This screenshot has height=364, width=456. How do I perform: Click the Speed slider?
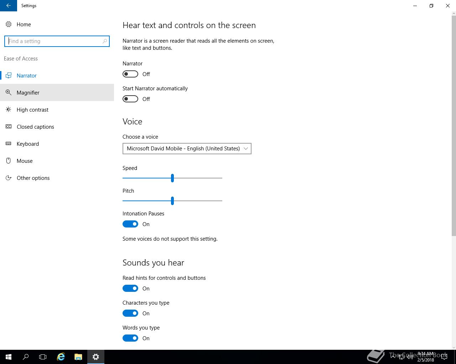coord(172,178)
